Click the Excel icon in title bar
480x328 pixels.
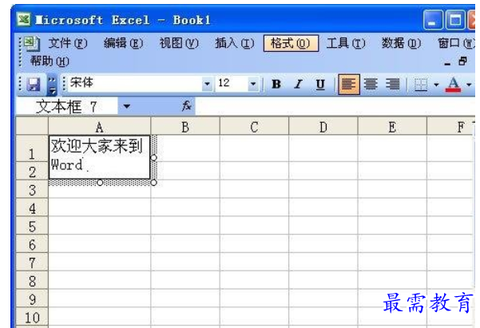click(23, 20)
